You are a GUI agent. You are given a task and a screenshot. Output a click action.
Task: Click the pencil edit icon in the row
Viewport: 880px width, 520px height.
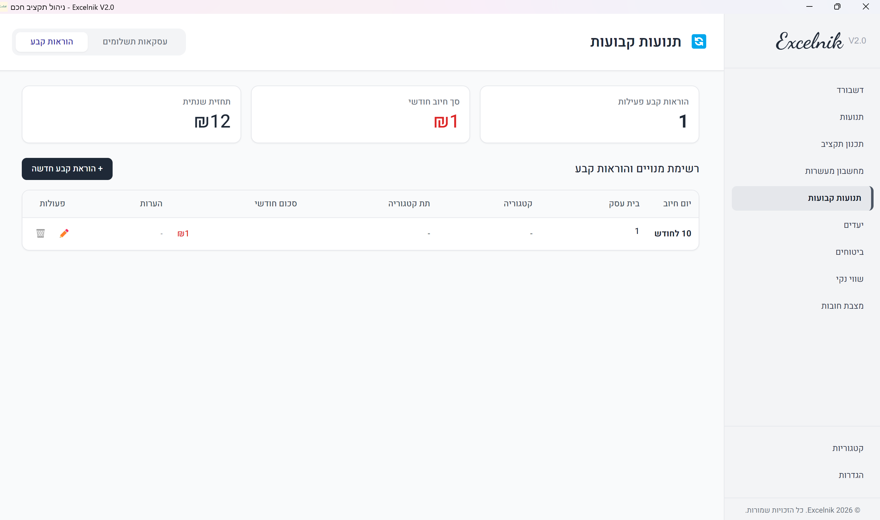(x=64, y=233)
